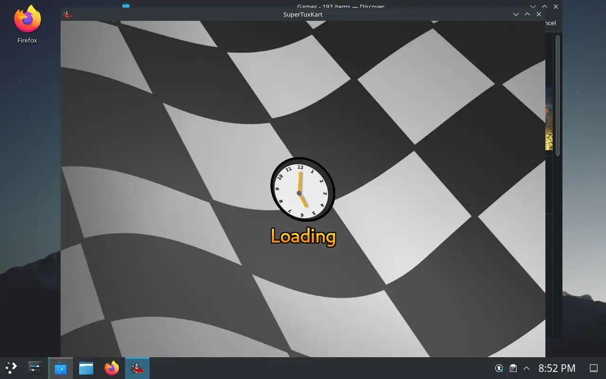Viewport: 606px width, 379px height.
Task: Select the SuperTuxKart taskbar entry
Action: click(137, 368)
